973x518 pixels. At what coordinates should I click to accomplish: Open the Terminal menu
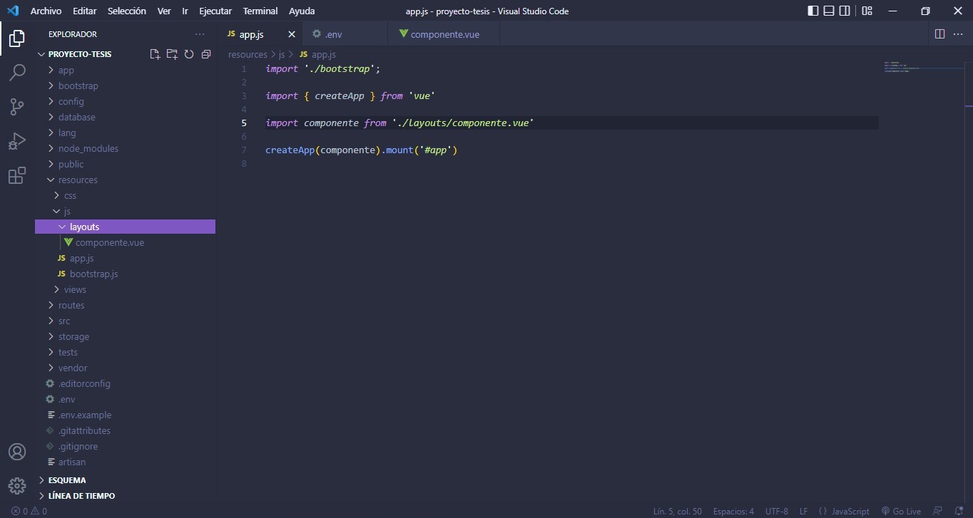[260, 11]
